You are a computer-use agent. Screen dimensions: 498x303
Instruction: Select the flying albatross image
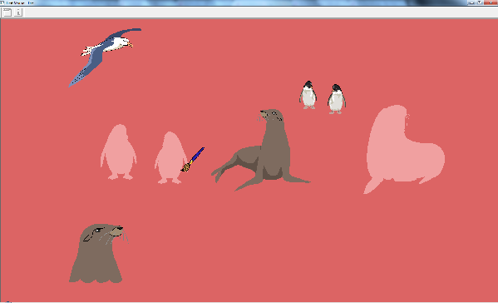point(105,57)
